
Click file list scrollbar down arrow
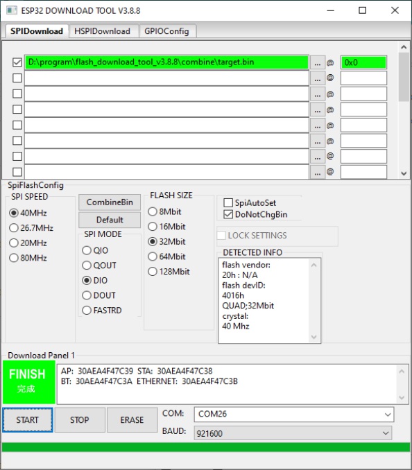click(404, 173)
